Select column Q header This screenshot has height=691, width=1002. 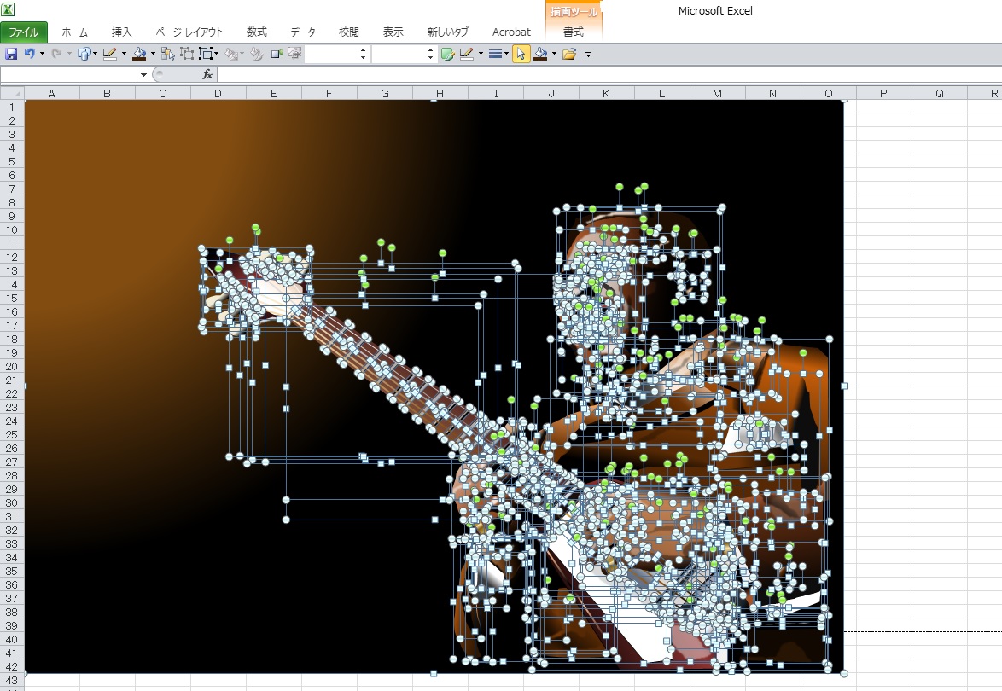click(x=940, y=93)
